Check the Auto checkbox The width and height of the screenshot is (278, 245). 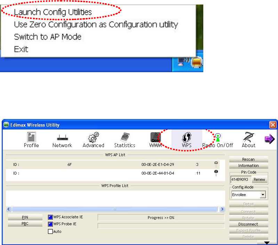(x=50, y=231)
